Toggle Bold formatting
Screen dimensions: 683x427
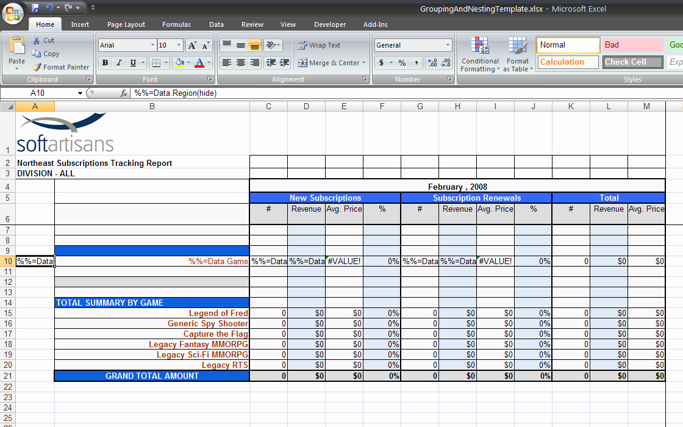pyautogui.click(x=104, y=63)
